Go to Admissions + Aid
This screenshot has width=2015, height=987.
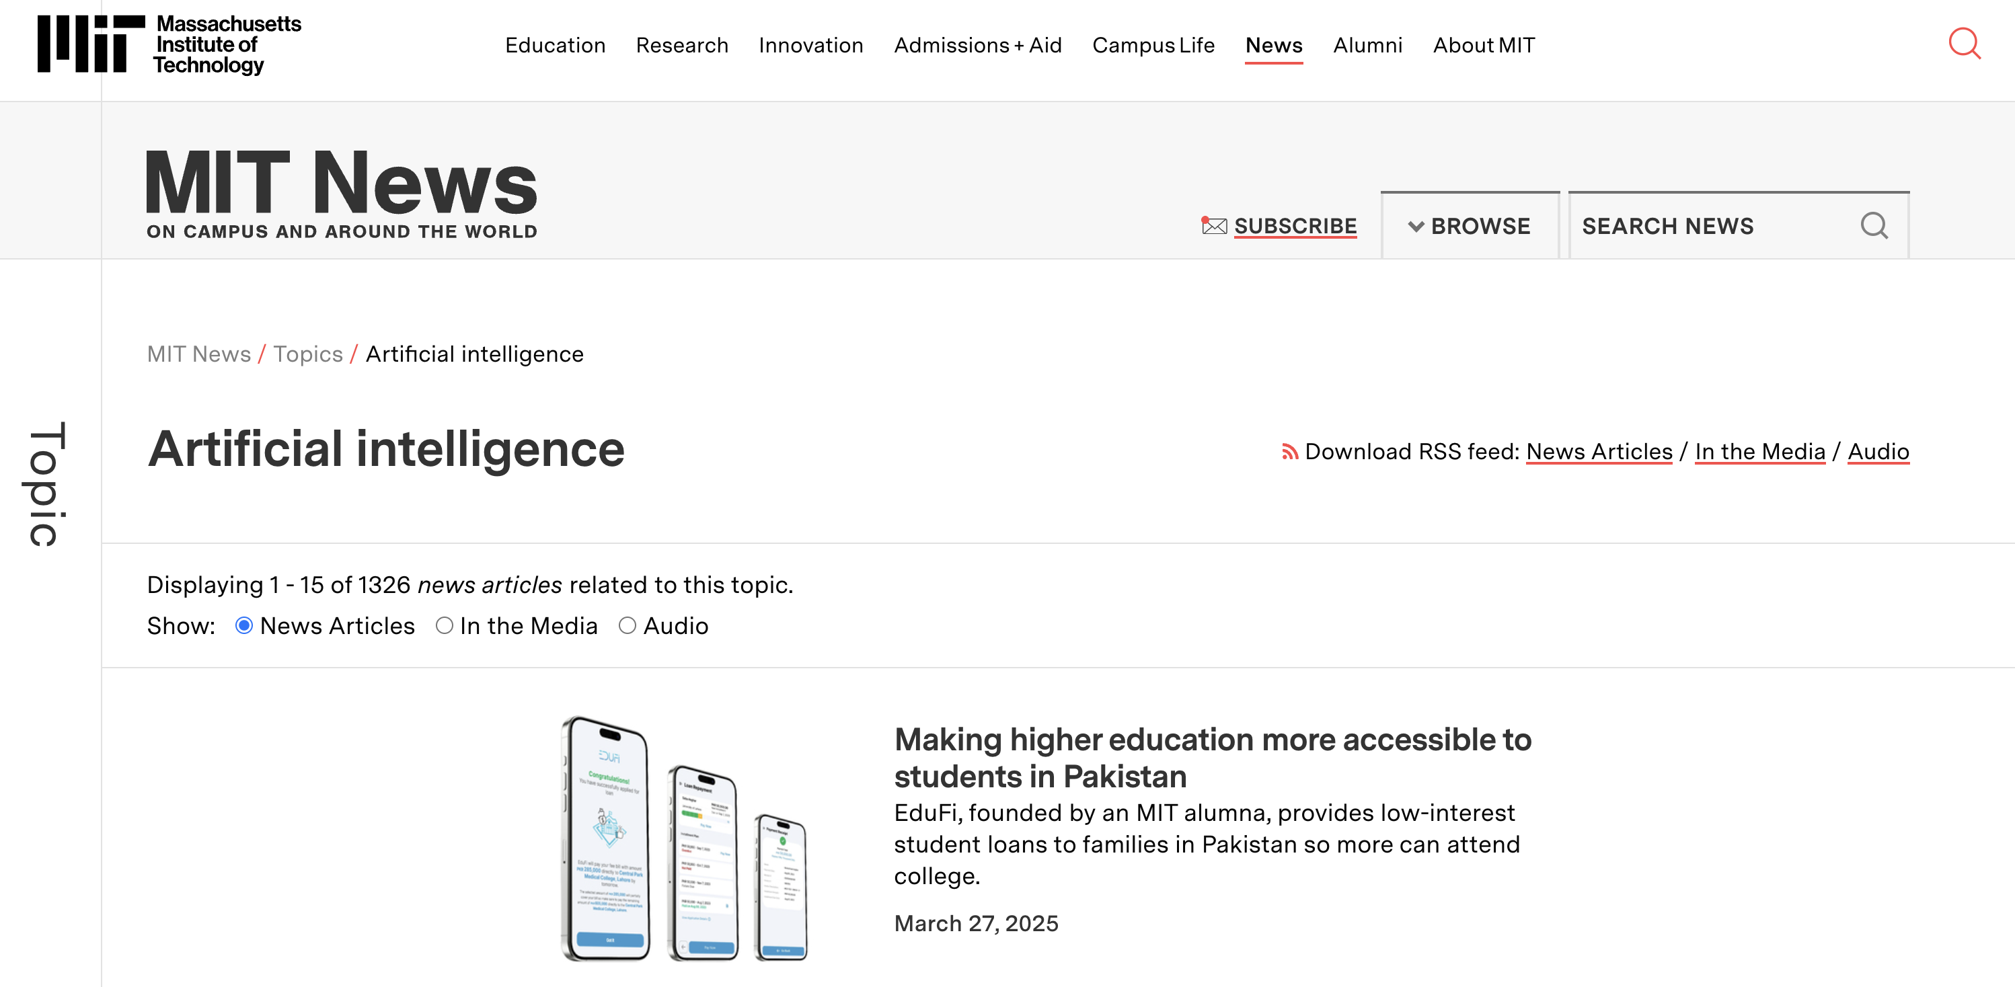click(977, 45)
